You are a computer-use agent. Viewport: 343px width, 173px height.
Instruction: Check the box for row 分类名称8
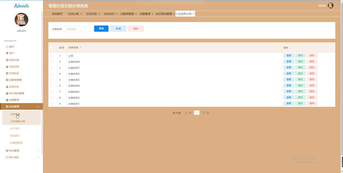tap(52, 62)
